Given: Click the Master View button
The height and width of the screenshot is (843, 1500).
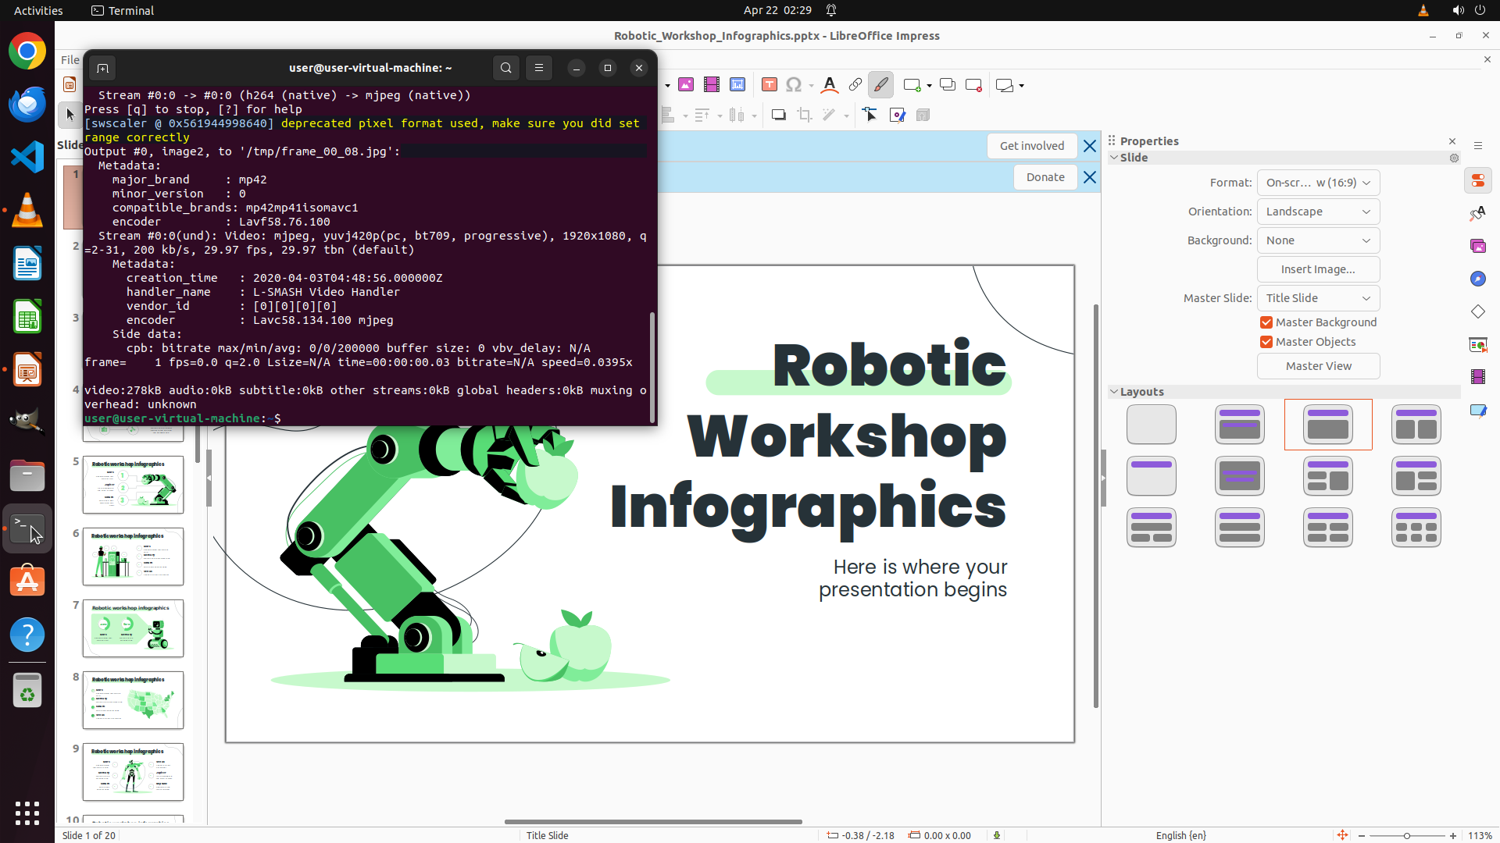Looking at the screenshot, I should coord(1318,366).
